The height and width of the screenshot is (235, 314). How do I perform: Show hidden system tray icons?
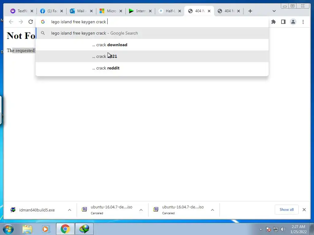coord(261,229)
